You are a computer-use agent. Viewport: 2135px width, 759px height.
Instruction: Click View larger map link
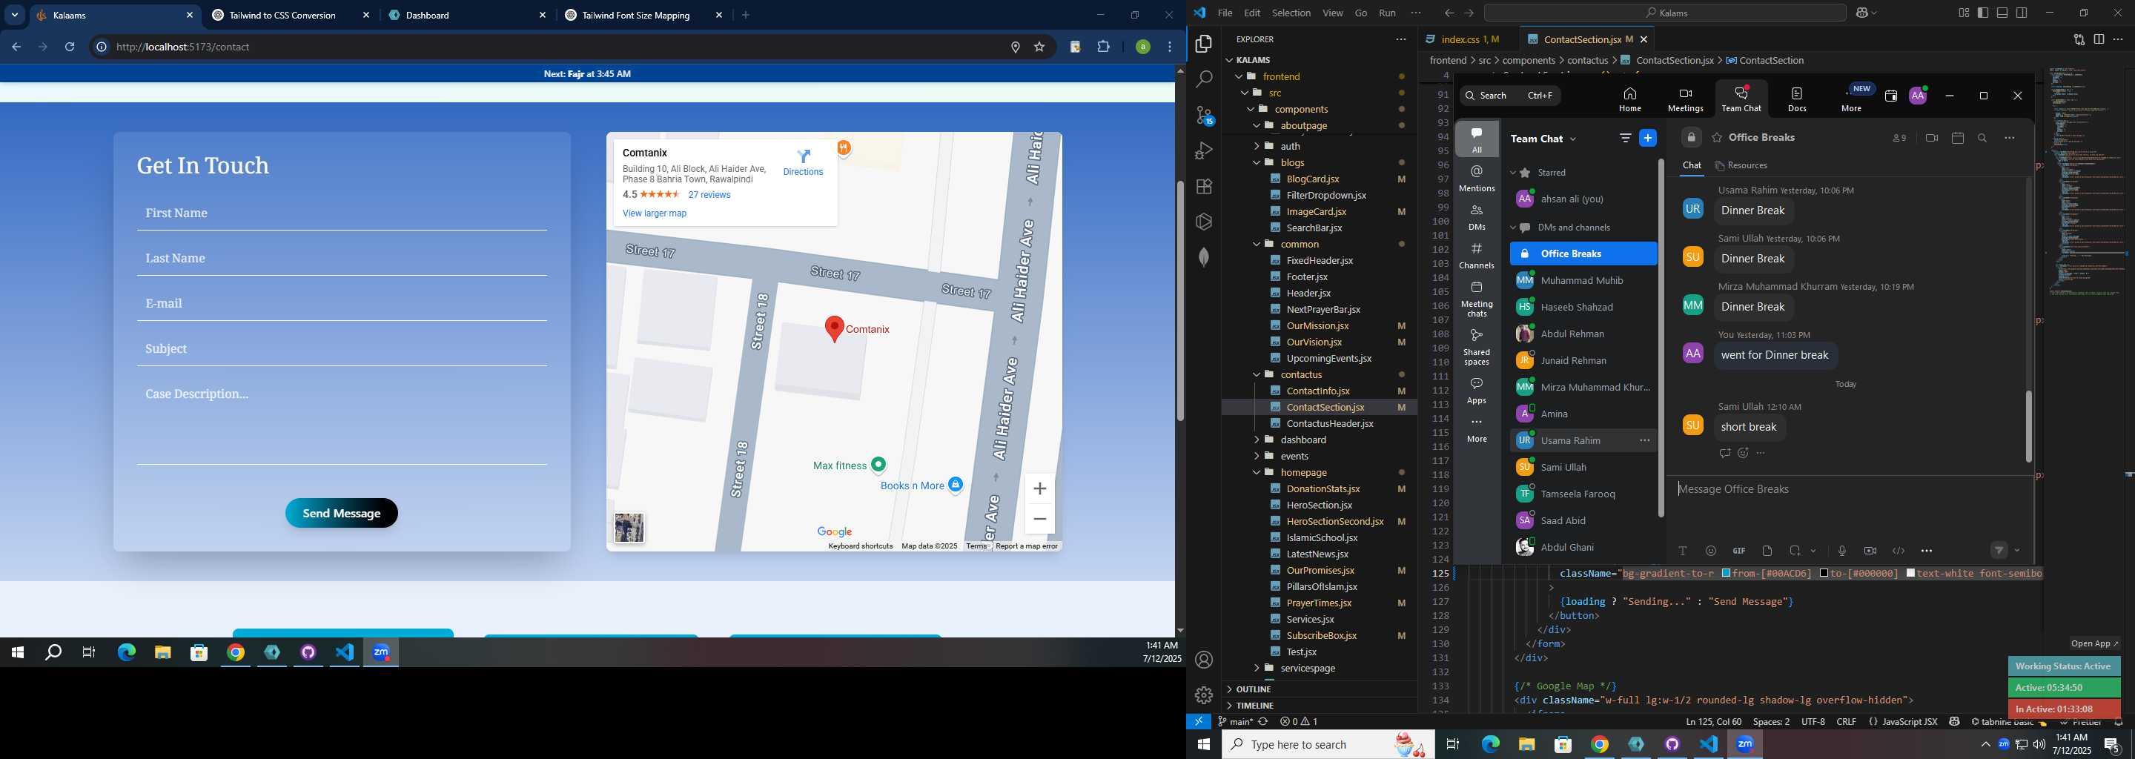pos(655,213)
